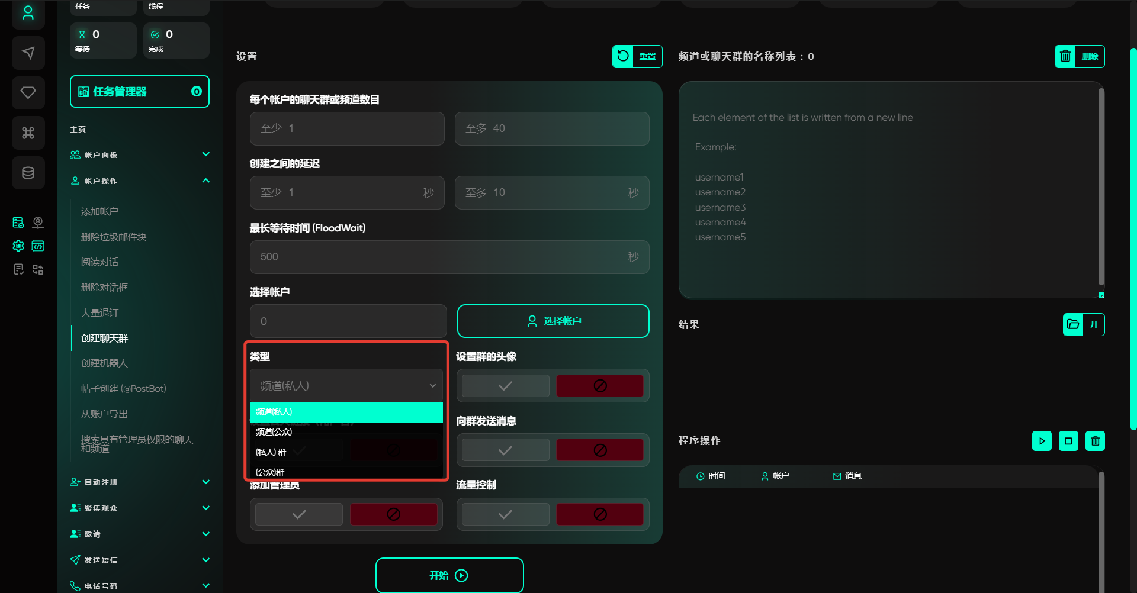Disable send message to group toggle
Viewport: 1137px width, 593px height.
coord(599,450)
